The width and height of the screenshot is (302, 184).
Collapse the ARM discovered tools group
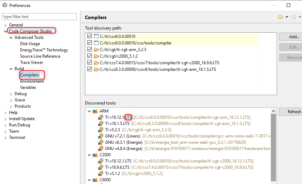tap(89, 111)
